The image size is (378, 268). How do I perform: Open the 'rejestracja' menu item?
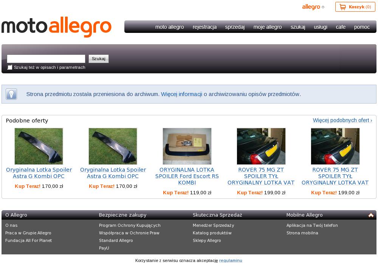[x=204, y=27]
